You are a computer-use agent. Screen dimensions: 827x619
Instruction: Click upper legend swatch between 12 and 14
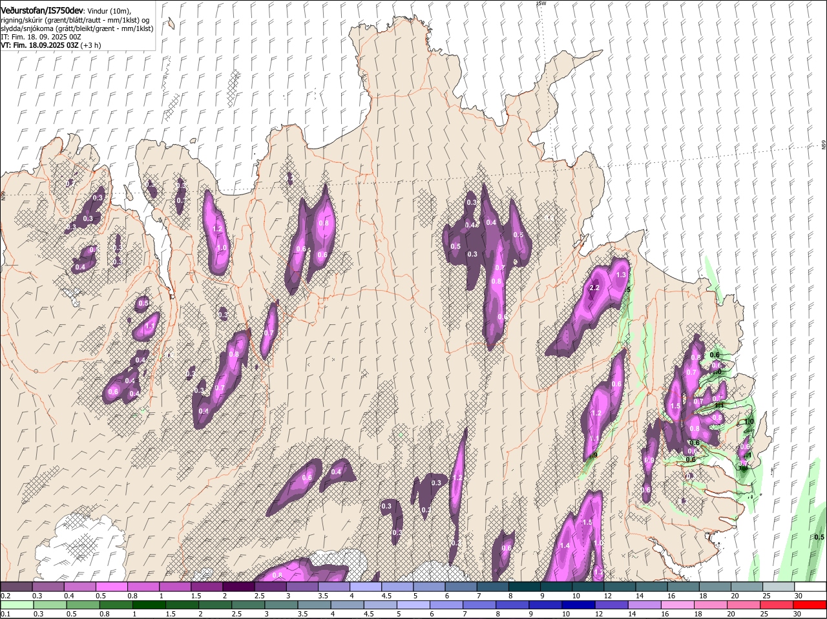click(620, 586)
